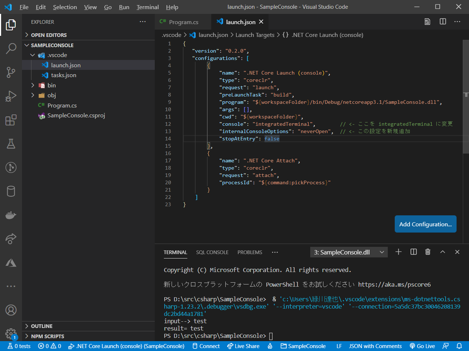Switch to the Problems tab
Image resolution: width=469 pixels, height=351 pixels.
coord(250,252)
